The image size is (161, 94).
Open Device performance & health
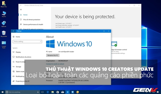tap(33, 24)
